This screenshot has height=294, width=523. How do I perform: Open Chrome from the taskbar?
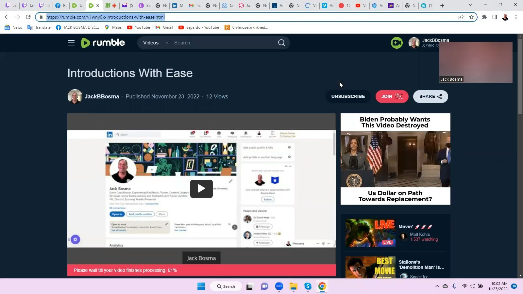[322, 286]
